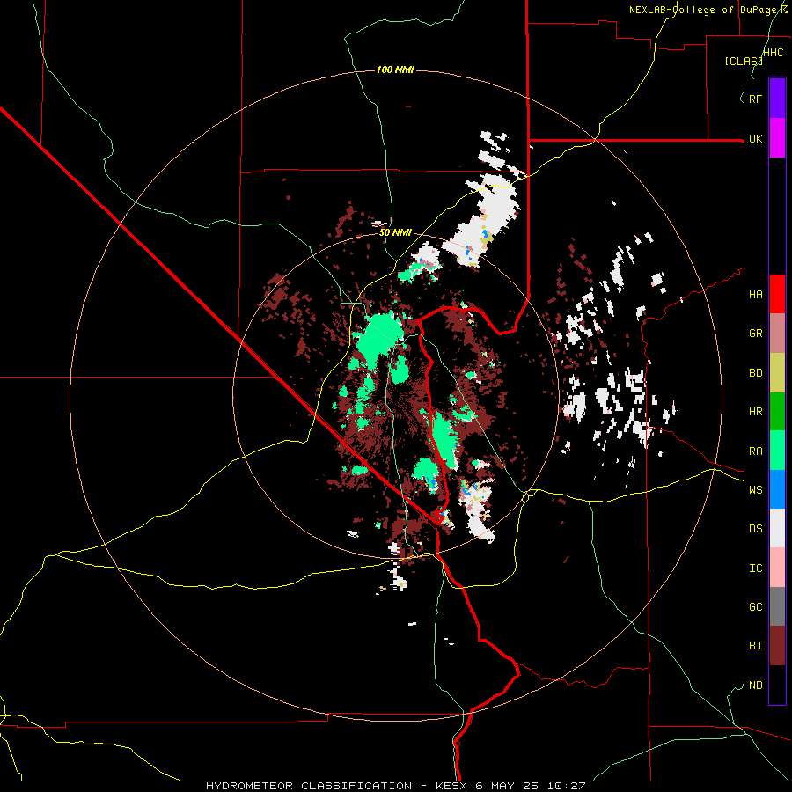This screenshot has height=792, width=792.
Task: Click the ND legend label
Action: click(x=755, y=686)
